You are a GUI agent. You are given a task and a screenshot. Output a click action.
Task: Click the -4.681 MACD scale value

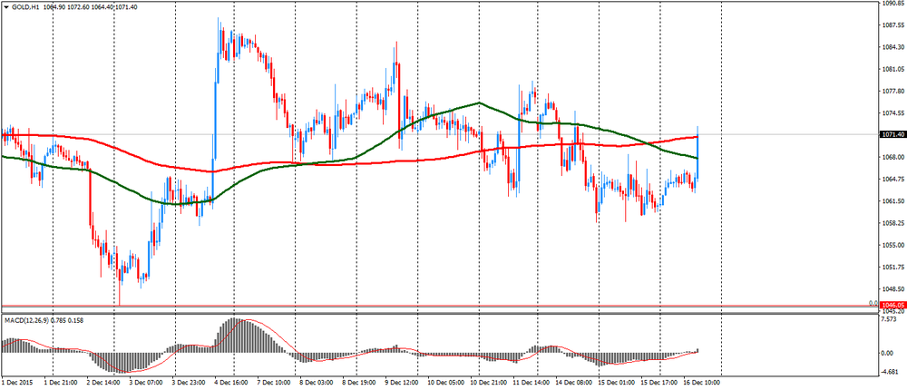(x=892, y=370)
